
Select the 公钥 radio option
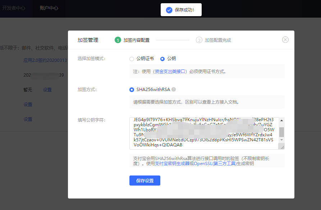coord(162,59)
